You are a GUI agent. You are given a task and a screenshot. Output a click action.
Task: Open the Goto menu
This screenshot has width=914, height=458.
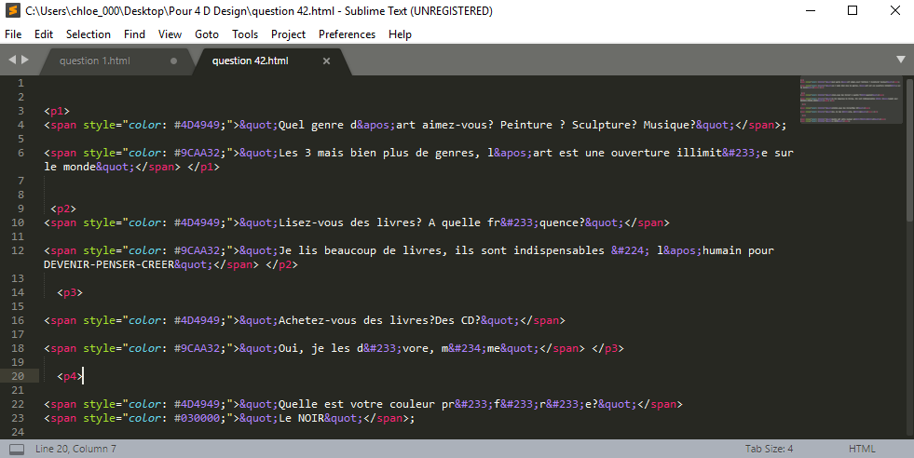[207, 34]
